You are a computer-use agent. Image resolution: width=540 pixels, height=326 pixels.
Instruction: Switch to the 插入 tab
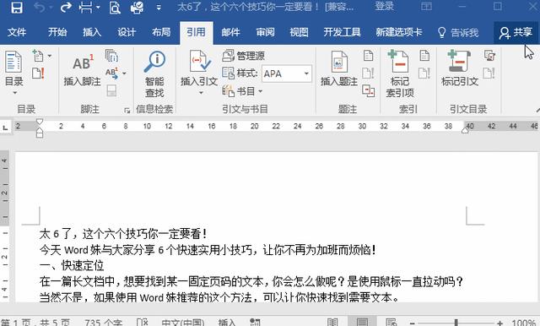pos(92,32)
